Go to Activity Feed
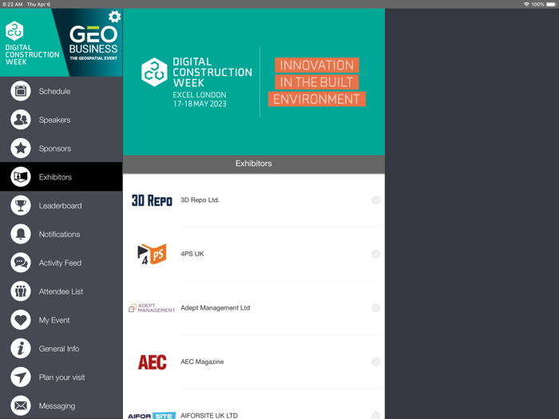Viewport: 559px width, 419px height. pyautogui.click(x=61, y=263)
